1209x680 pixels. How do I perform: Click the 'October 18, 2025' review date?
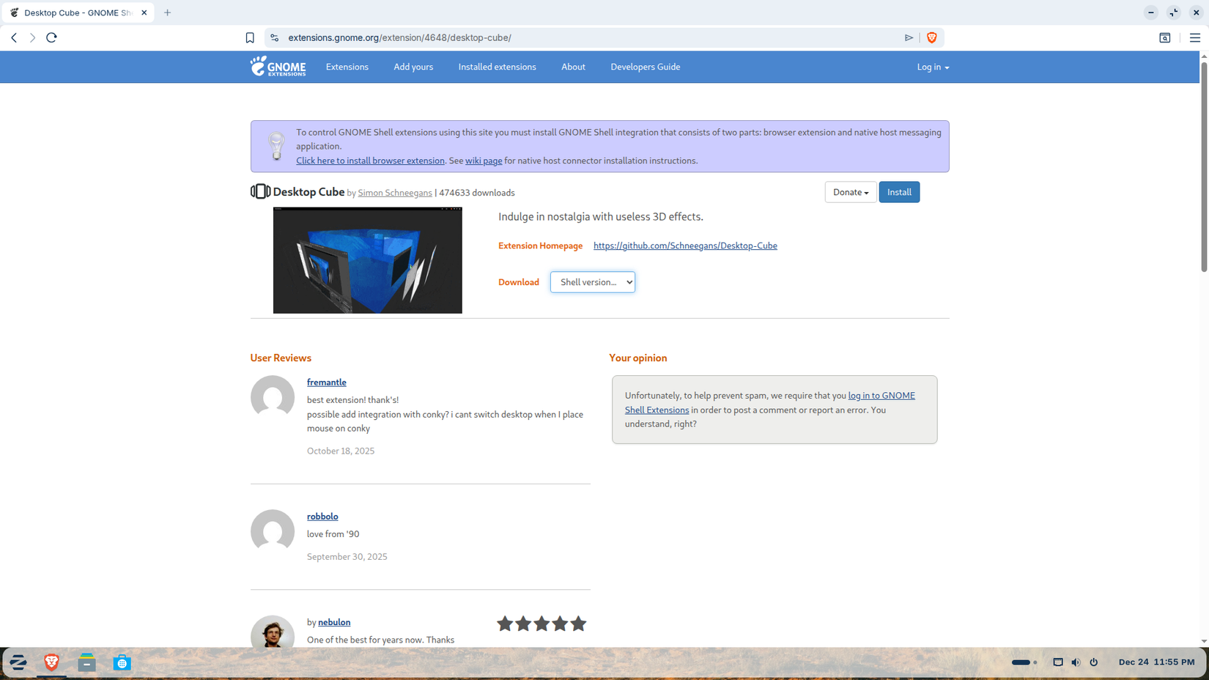(x=341, y=451)
